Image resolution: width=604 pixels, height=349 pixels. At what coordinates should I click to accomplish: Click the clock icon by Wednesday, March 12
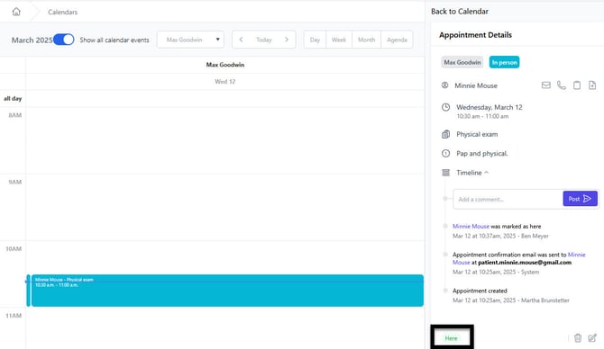click(x=445, y=107)
